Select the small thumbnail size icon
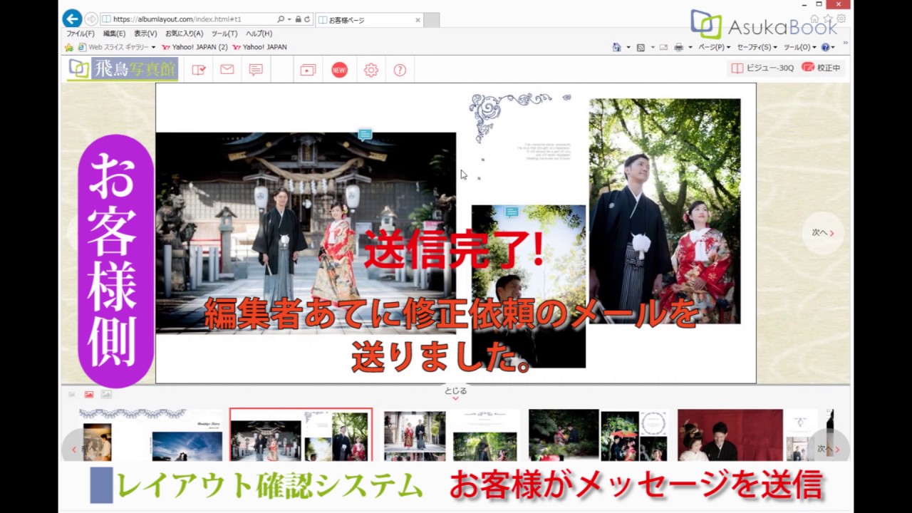This screenshot has height=513, width=912. click(x=72, y=394)
